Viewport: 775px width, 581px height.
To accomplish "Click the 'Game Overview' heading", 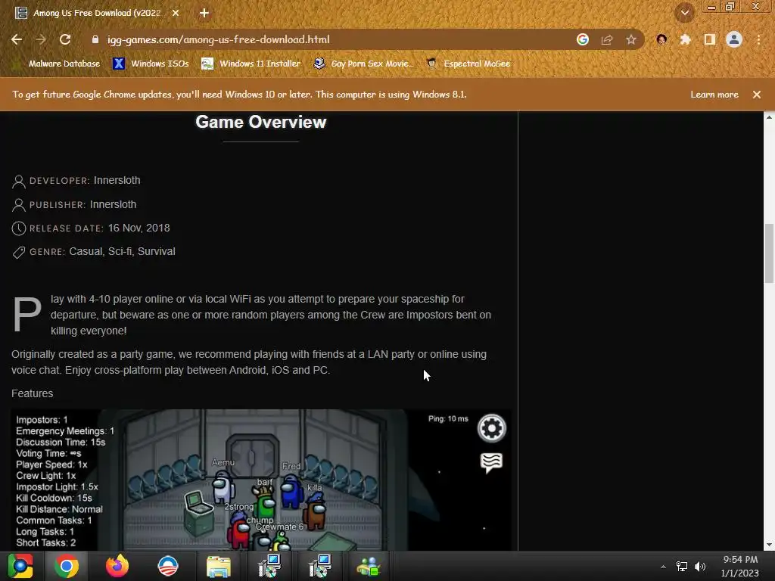I will click(x=261, y=122).
